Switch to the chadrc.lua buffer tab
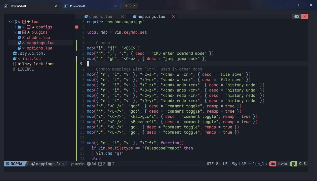Screen dimensions: 317x181 point(100,16)
